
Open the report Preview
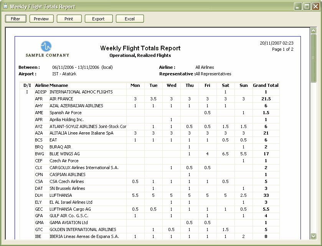click(x=41, y=19)
